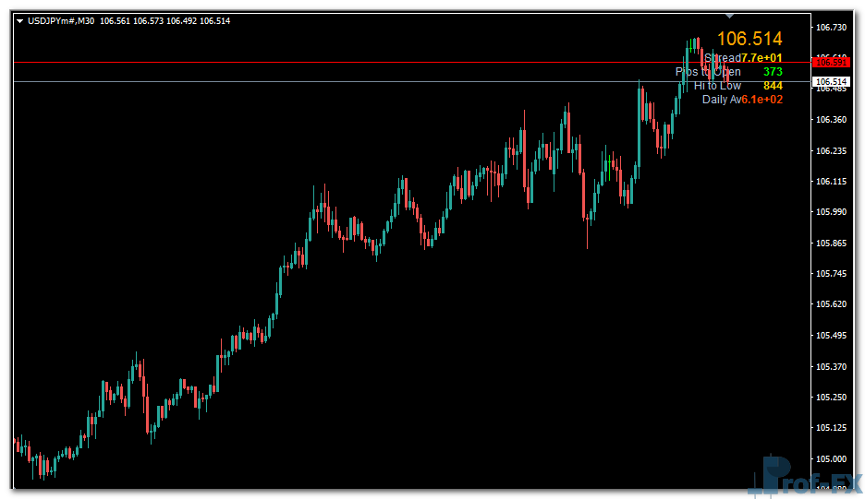Click the USDJPYm#,M30 symbol title
Screen dimensions: 865x499
(x=61, y=20)
